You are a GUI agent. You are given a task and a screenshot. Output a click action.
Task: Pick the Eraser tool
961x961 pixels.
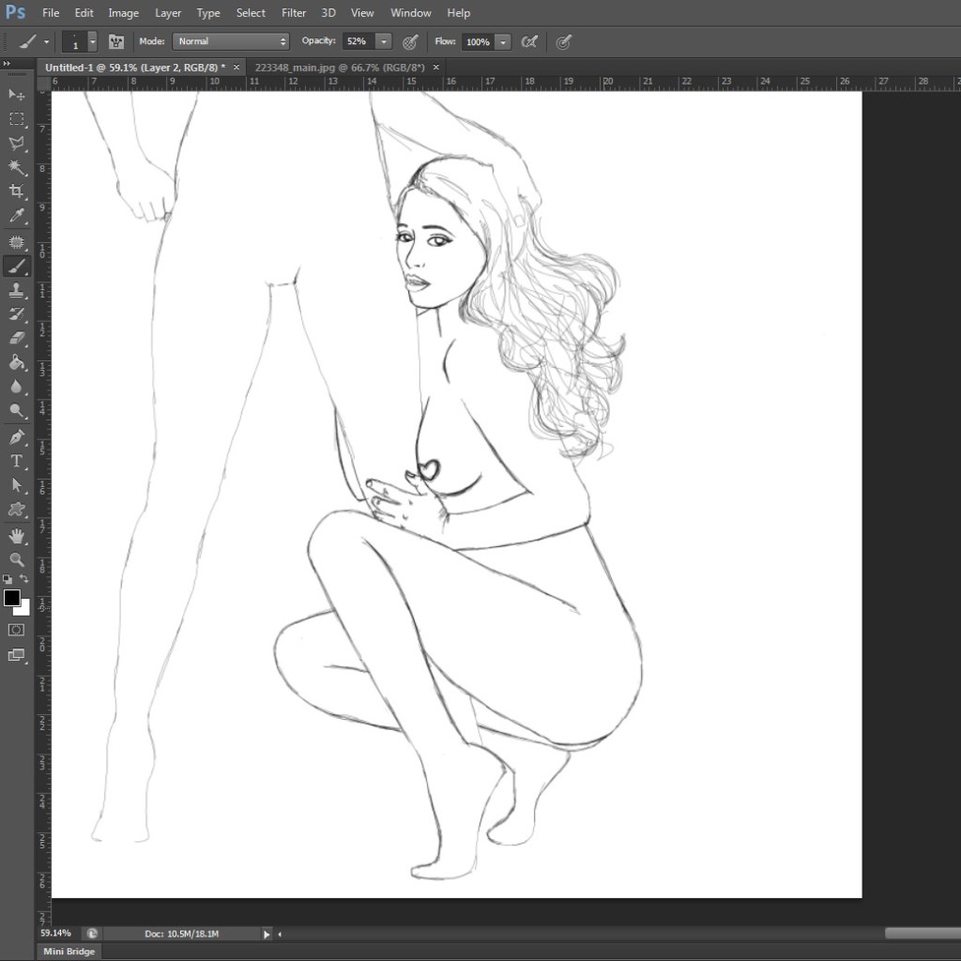point(15,339)
